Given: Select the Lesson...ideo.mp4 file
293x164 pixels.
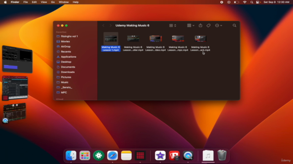Looking at the screenshot, I should coord(156,43).
